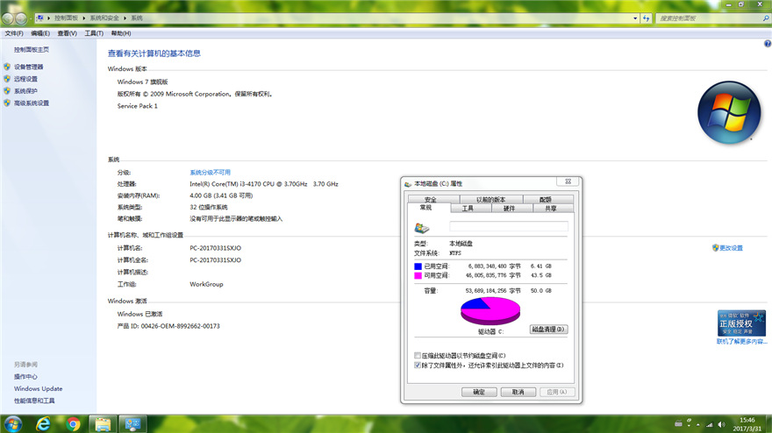Image resolution: width=772 pixels, height=433 pixels.
Task: Click the magenta free space color swatch
Action: [418, 275]
